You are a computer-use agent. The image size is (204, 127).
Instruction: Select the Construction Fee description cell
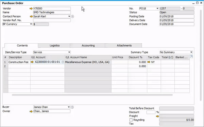coord(19,62)
